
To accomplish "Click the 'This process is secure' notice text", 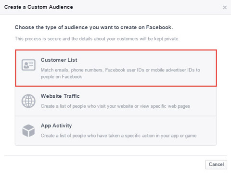I will [x=97, y=39].
